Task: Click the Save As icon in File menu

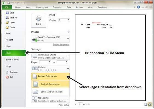Action: coord(7,18)
